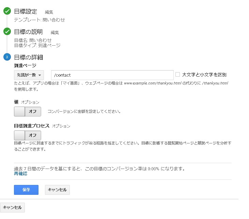Click the テンプレート: 問い合わせ summary text
The width and height of the screenshot is (249, 219).
[x=40, y=20]
